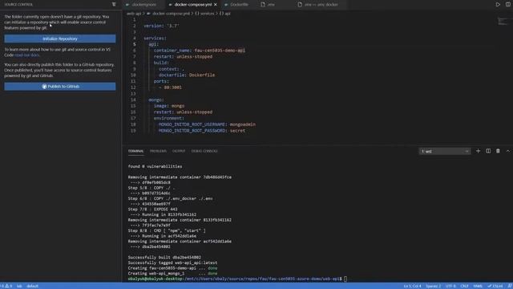
Task: Split the editor with the layout icon
Action: 508,5
